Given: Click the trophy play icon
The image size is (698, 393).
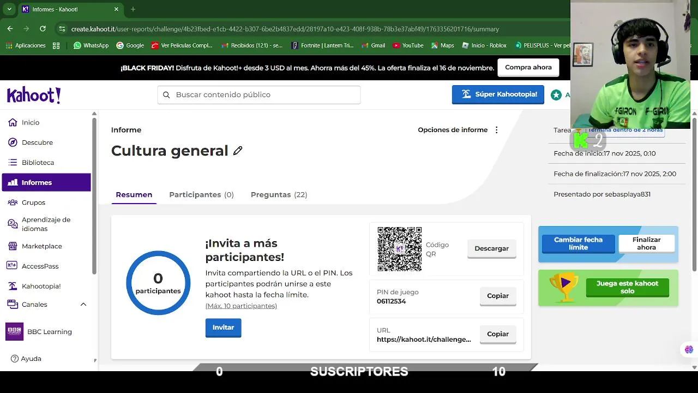Looking at the screenshot, I should tap(564, 287).
